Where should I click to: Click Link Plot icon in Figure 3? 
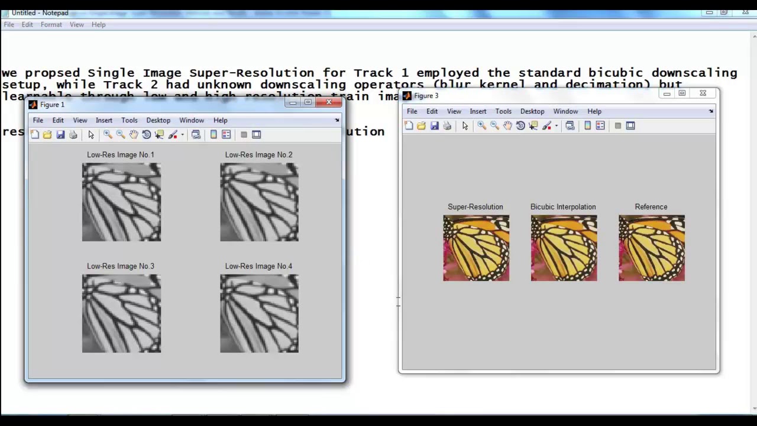tap(570, 125)
